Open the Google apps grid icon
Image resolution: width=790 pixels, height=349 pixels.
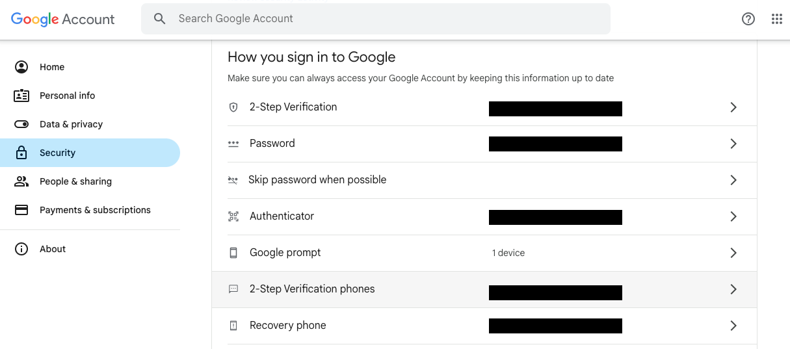776,19
